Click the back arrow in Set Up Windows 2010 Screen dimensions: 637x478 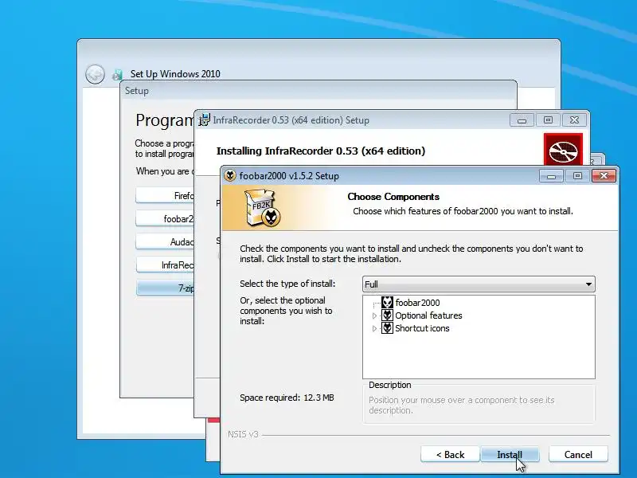click(x=95, y=74)
